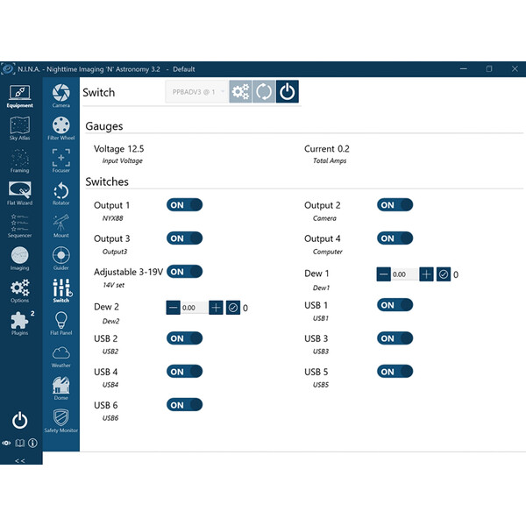Apply the Dew 2 value checkmark
The image size is (526, 526).
[233, 308]
